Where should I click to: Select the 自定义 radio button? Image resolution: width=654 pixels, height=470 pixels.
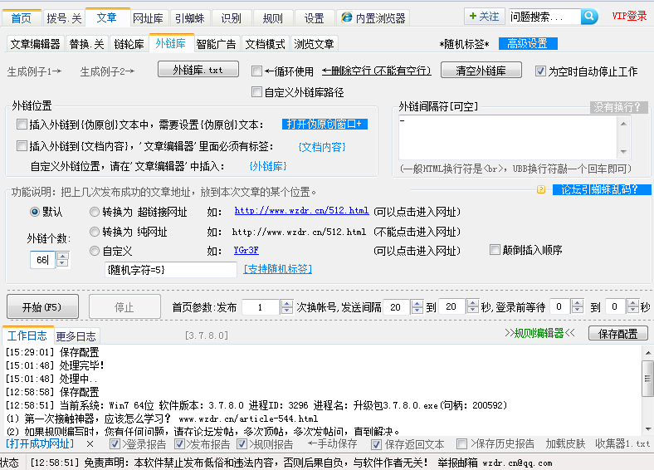pyautogui.click(x=95, y=251)
